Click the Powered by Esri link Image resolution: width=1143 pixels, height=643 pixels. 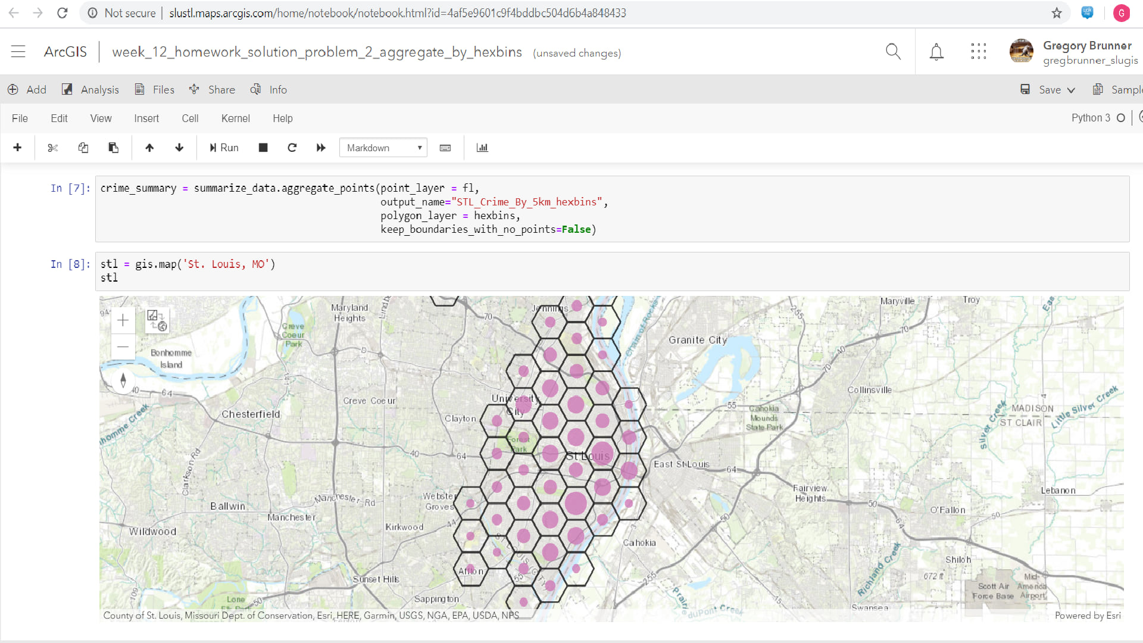tap(1088, 616)
